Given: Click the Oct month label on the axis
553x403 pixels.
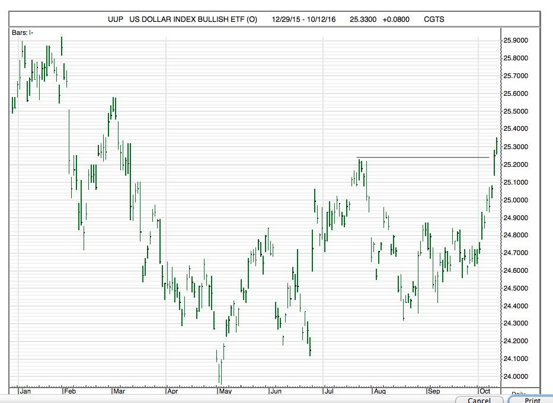Looking at the screenshot, I should point(484,391).
